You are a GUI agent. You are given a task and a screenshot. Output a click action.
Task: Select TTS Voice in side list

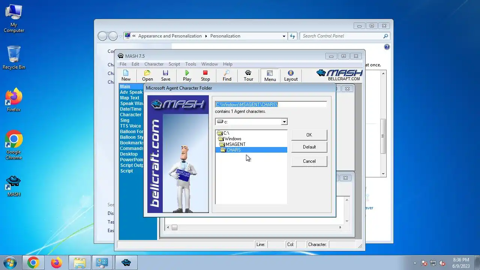coord(130,126)
